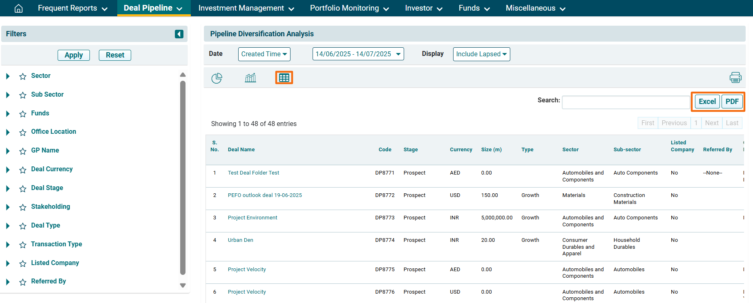Viewport: 753px width, 303px height.
Task: Switch to pie chart view
Action: (x=217, y=78)
